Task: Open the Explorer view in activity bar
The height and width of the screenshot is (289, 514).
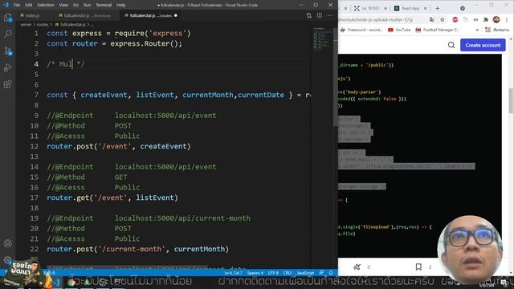Action: point(7,18)
